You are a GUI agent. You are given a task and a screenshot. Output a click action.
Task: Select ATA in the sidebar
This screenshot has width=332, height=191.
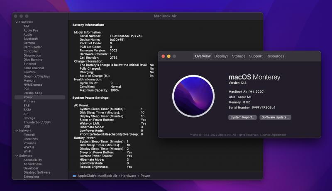(26, 26)
